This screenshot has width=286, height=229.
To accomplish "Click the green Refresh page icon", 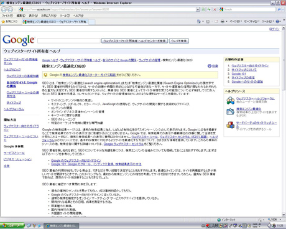I will [x=209, y=9].
